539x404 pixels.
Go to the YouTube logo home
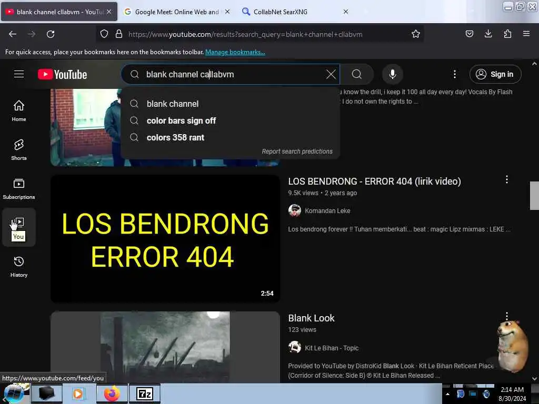point(62,74)
